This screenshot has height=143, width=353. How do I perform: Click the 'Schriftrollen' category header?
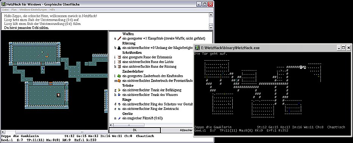point(132,52)
